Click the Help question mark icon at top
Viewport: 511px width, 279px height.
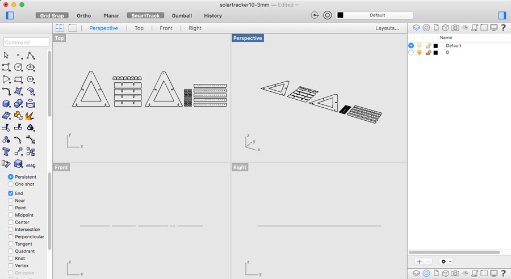pyautogui.click(x=503, y=27)
